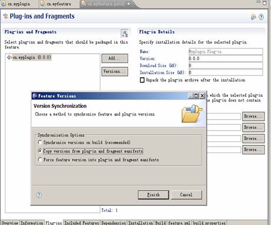This screenshot has height=225, width=271.
Task: Click the fourth Browse... button
Action: (253, 150)
